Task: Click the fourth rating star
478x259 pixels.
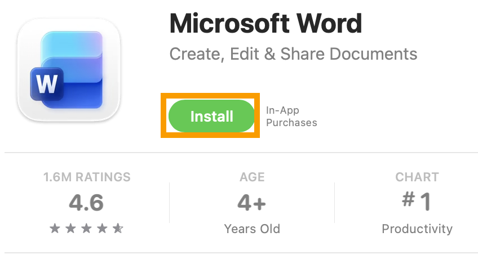Action: point(102,229)
